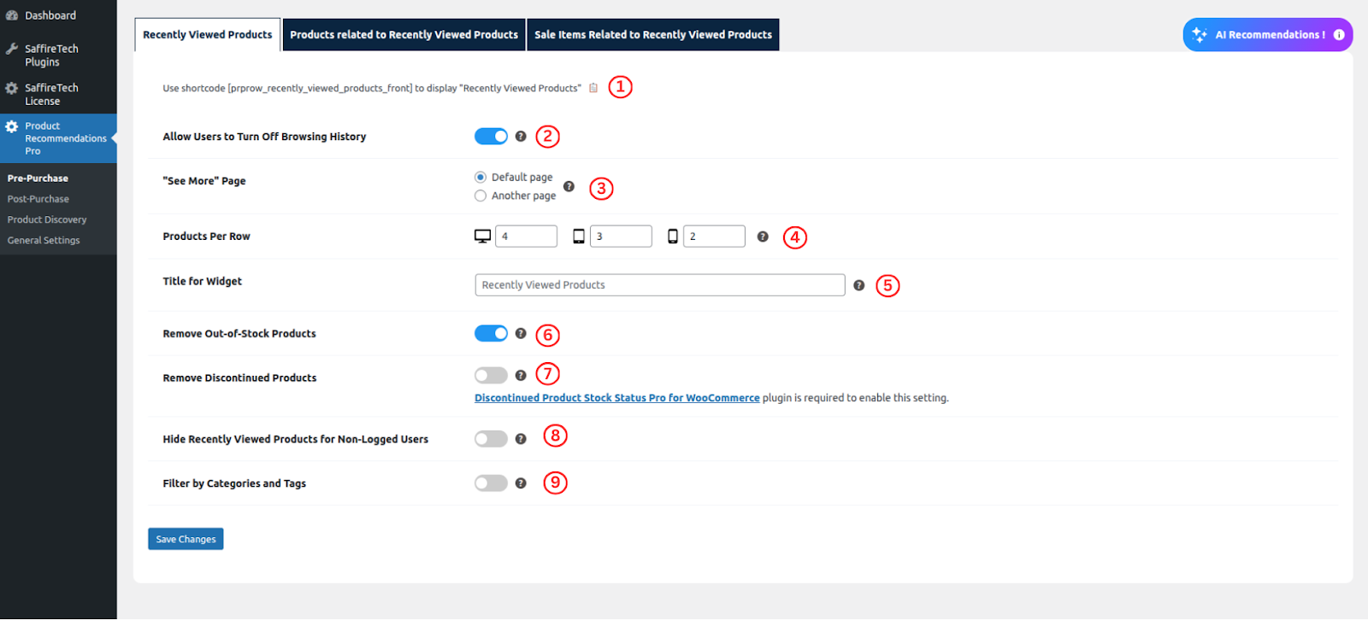Click help icon beside Title for Widget field
Viewport: 1368px width, 620px height.
click(858, 285)
